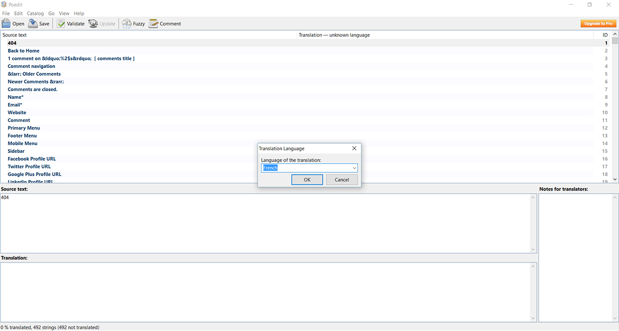The image size is (619, 331).
Task: Open the Catalog menu
Action: coord(36,13)
